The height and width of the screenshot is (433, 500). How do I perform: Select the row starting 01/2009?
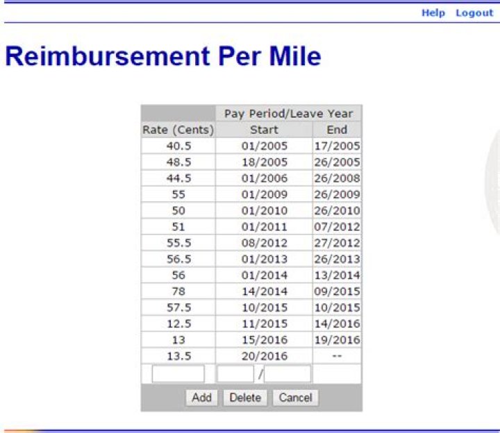264,194
